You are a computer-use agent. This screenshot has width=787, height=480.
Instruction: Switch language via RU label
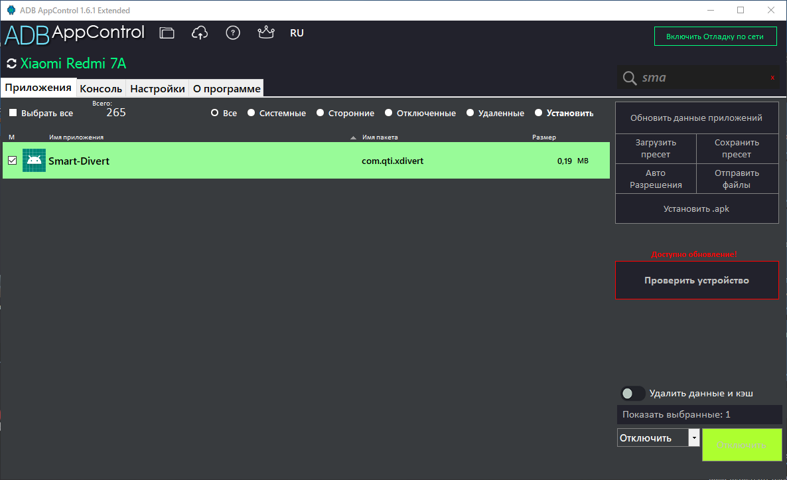point(297,33)
